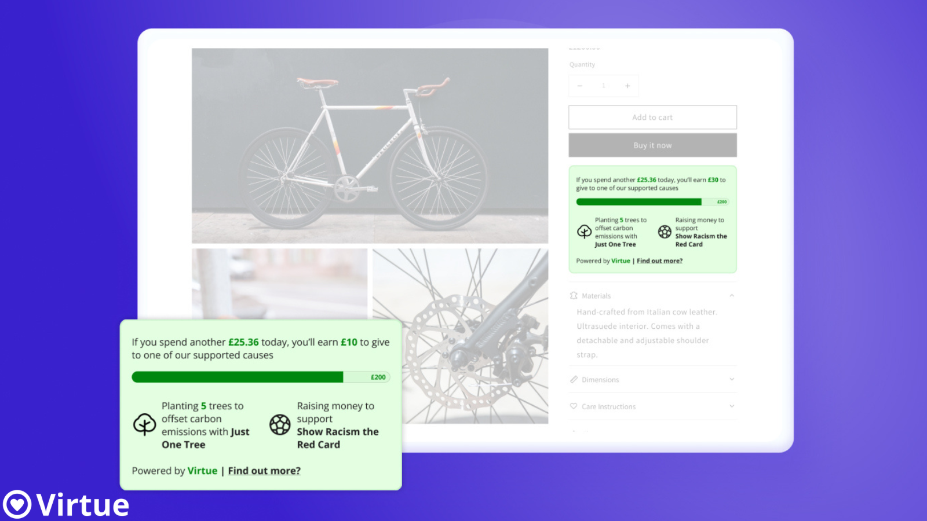Screen dimensions: 927x521
Task: Open Find out more? link in large widget
Action: point(264,471)
